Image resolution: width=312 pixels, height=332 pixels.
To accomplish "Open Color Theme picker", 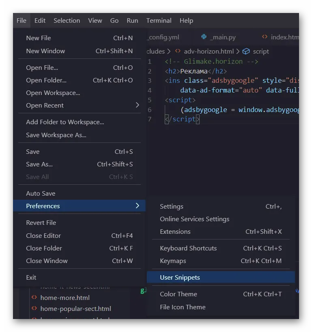I will click(221, 294).
